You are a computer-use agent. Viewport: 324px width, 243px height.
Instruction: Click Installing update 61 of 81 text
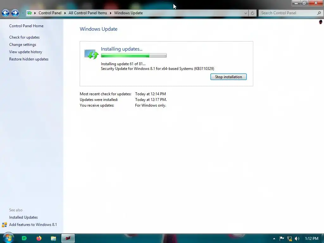123,64
